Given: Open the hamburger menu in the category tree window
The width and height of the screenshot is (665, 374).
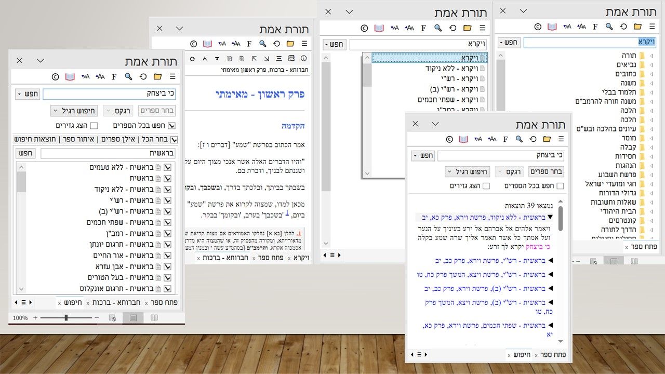Looking at the screenshot, I should coord(652,26).
